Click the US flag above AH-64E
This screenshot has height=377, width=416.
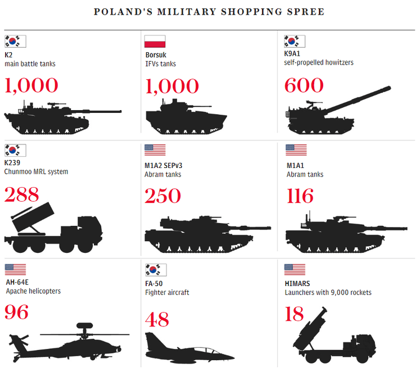(15, 269)
